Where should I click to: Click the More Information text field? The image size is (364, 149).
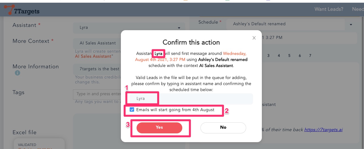pyautogui.click(x=97, y=69)
